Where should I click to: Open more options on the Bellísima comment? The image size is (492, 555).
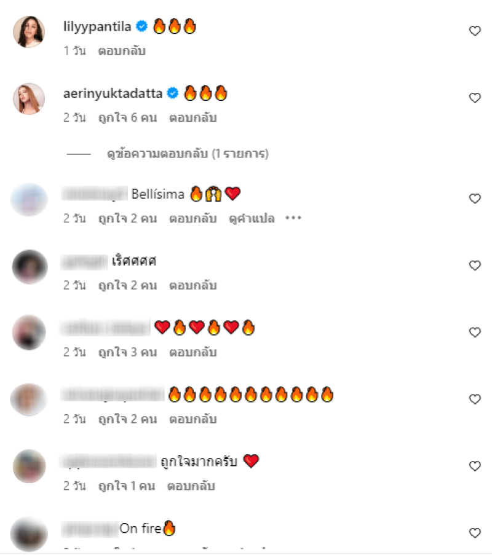click(x=293, y=218)
